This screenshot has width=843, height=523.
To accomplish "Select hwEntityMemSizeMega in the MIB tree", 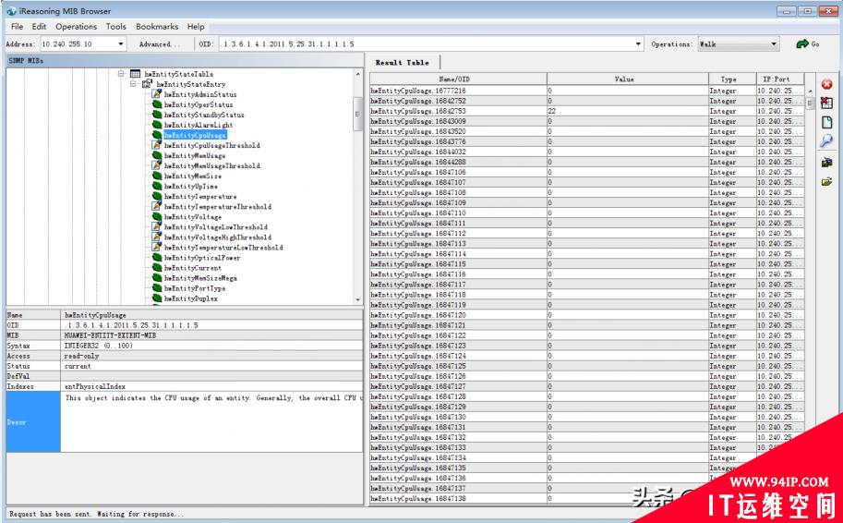I will (x=200, y=278).
